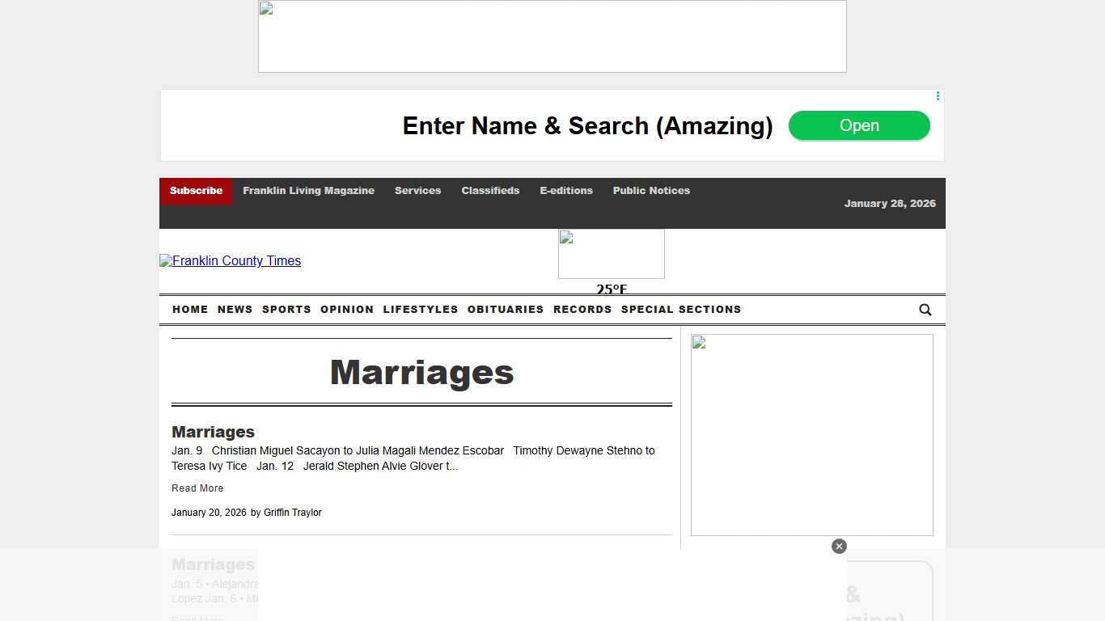1105x621 pixels.
Task: Click the red Subscribe button
Action: 195,191
